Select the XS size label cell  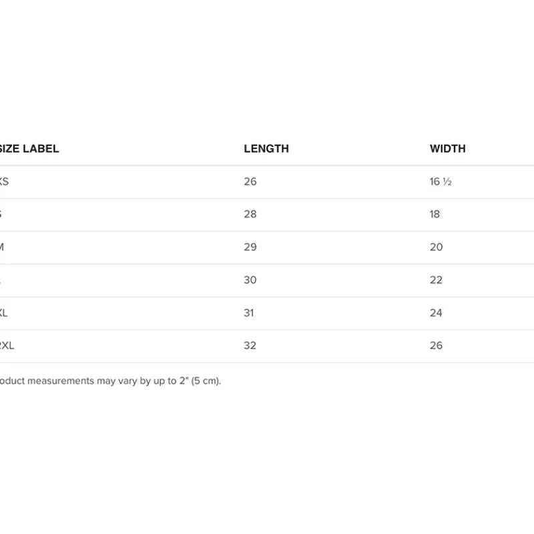pyautogui.click(x=4, y=182)
